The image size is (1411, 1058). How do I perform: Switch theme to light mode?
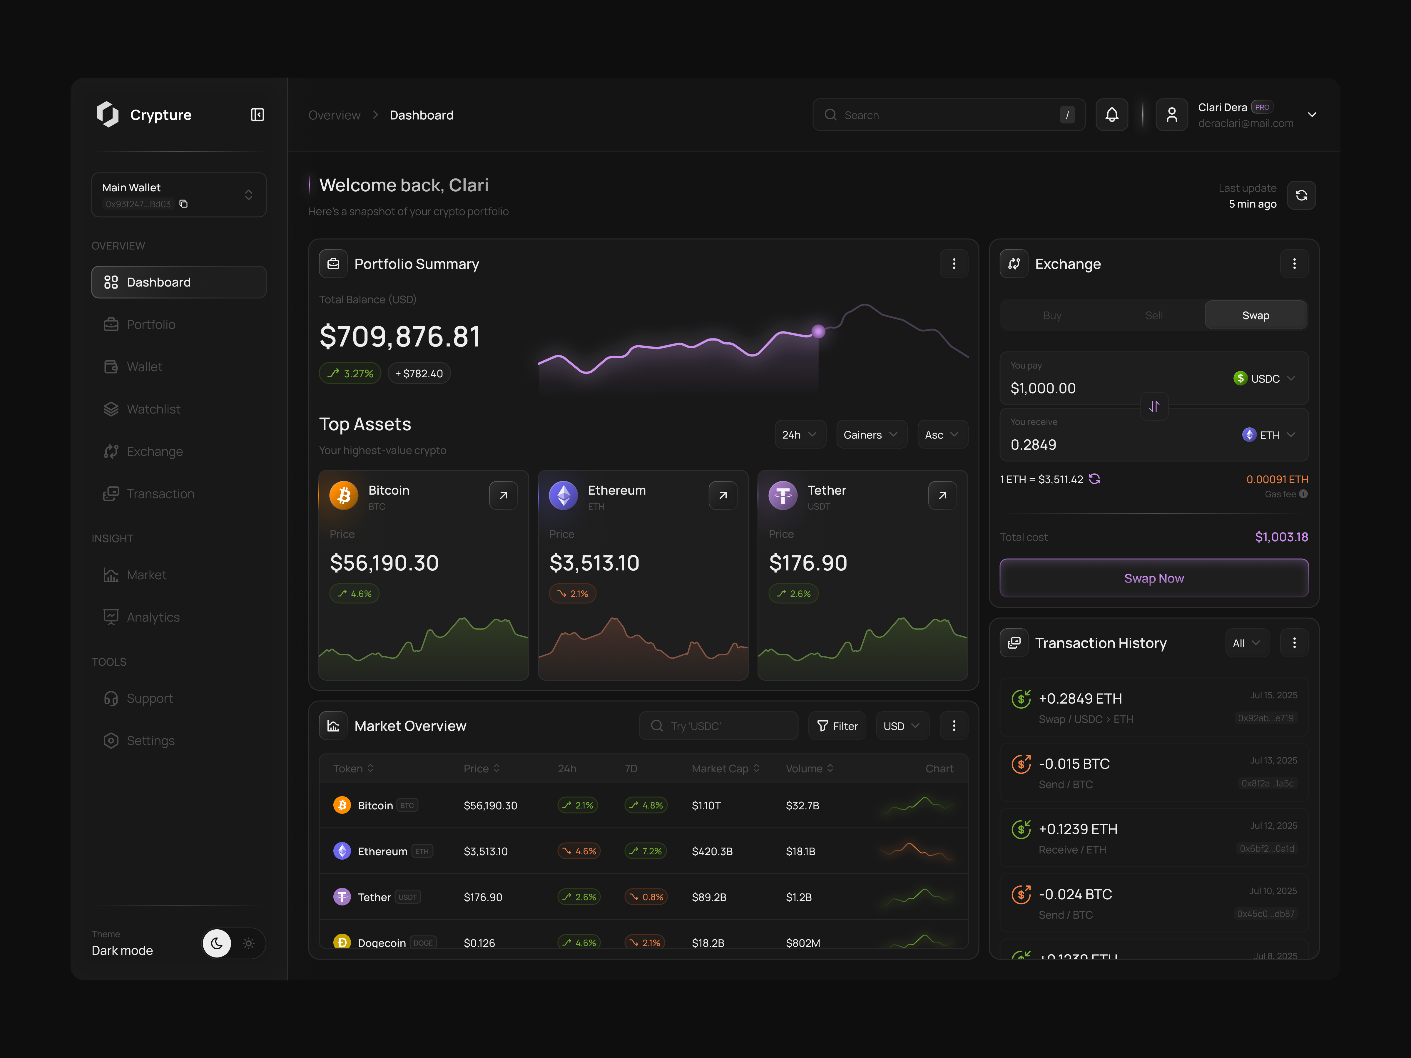point(248,943)
